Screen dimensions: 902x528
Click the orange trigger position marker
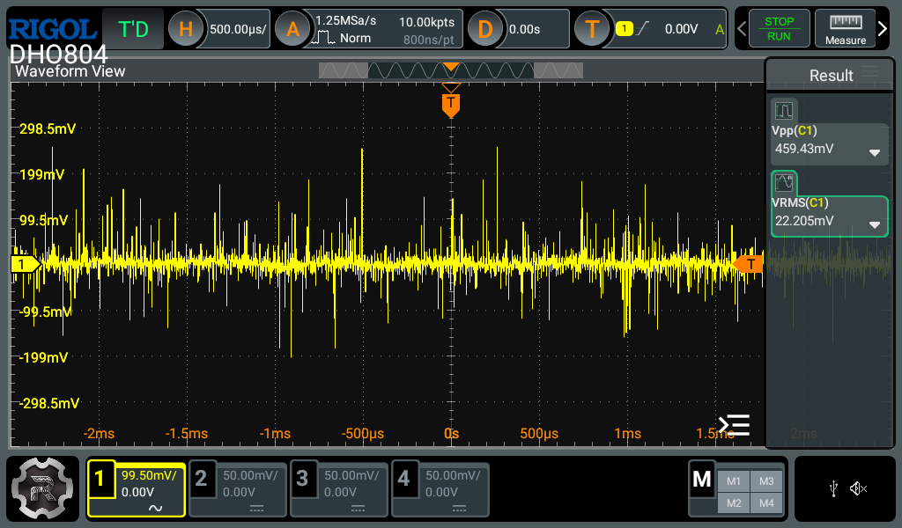point(451,105)
